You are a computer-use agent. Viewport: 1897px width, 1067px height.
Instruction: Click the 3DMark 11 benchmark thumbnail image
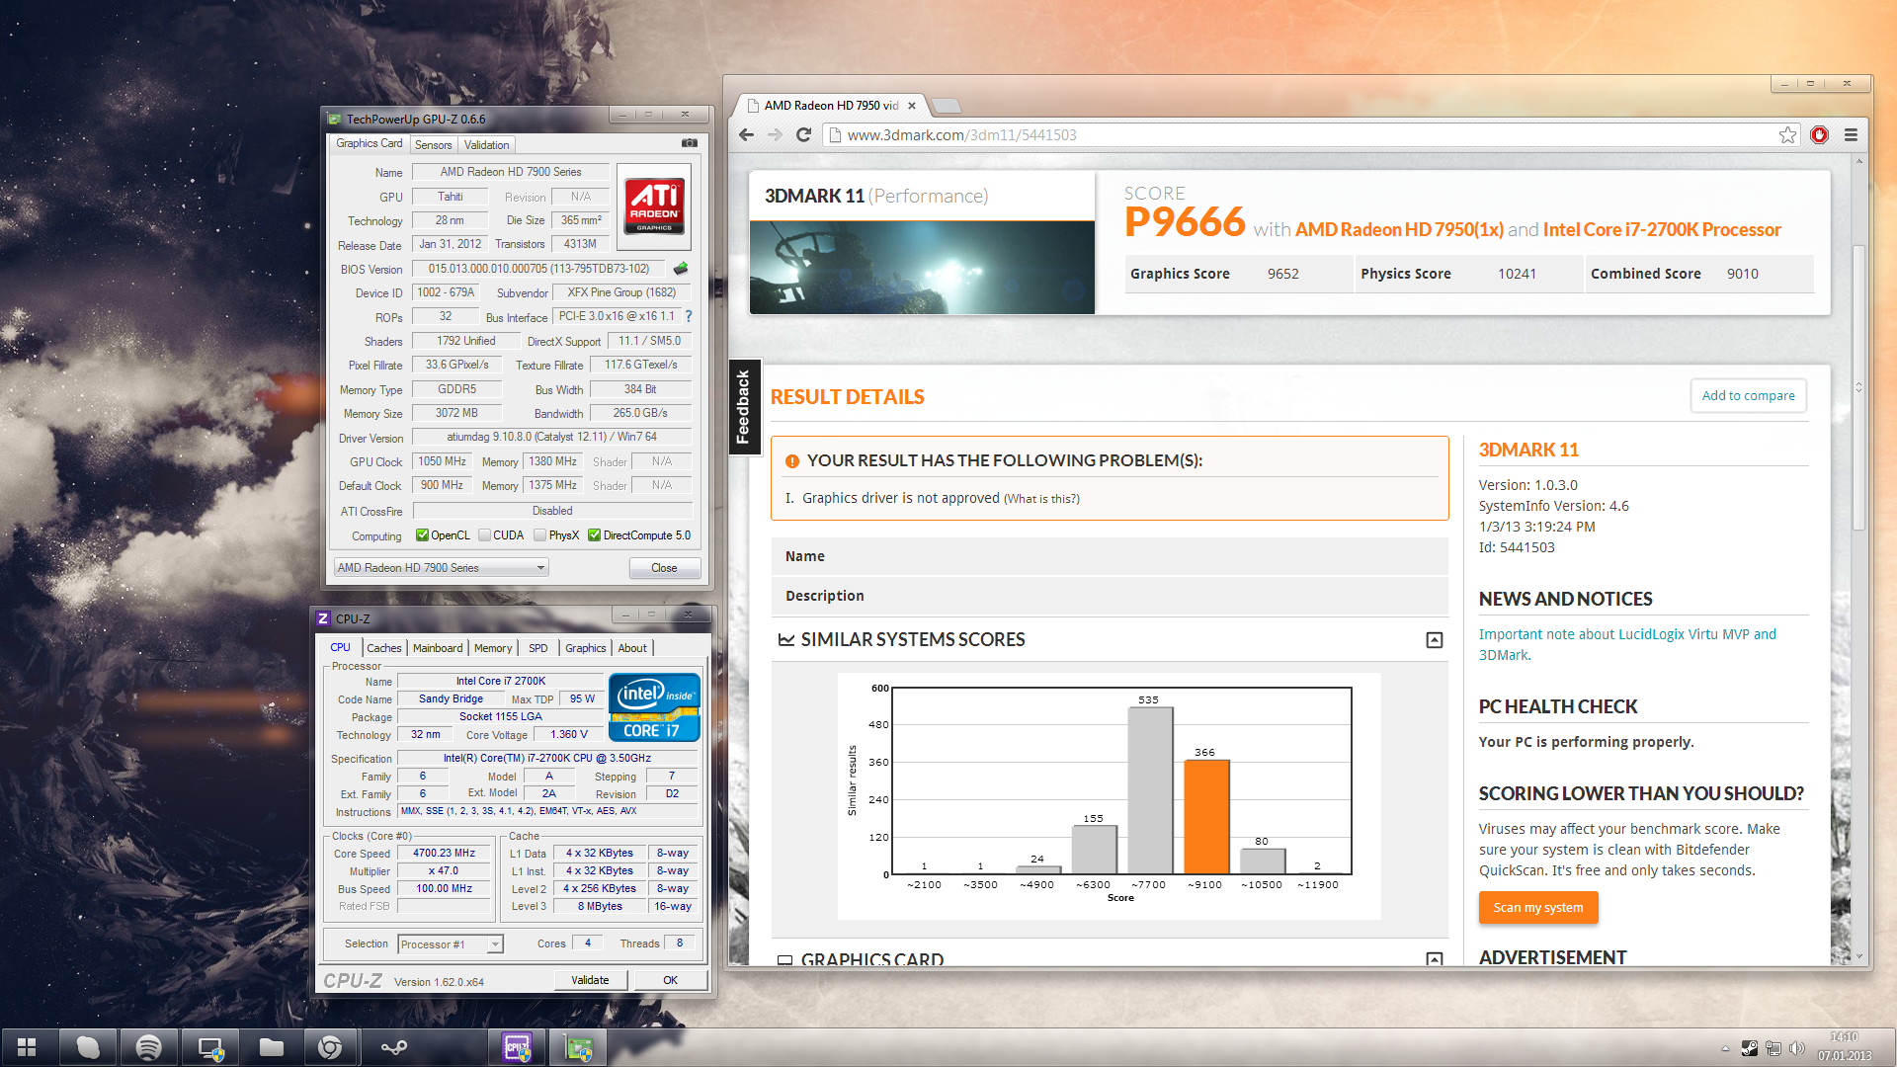[922, 267]
